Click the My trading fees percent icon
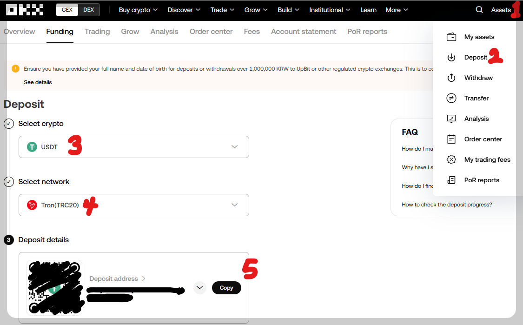Image resolution: width=523 pixels, height=325 pixels. point(451,159)
